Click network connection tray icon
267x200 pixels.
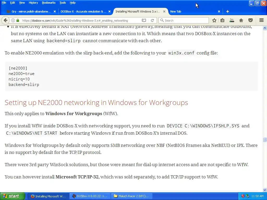[x=248, y=196]
